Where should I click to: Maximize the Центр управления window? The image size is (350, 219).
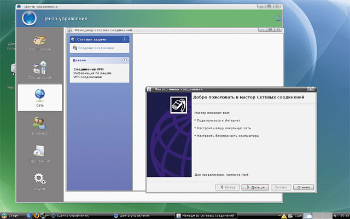(x=269, y=6)
